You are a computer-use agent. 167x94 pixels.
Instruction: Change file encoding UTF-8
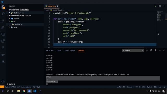pos(138,87)
